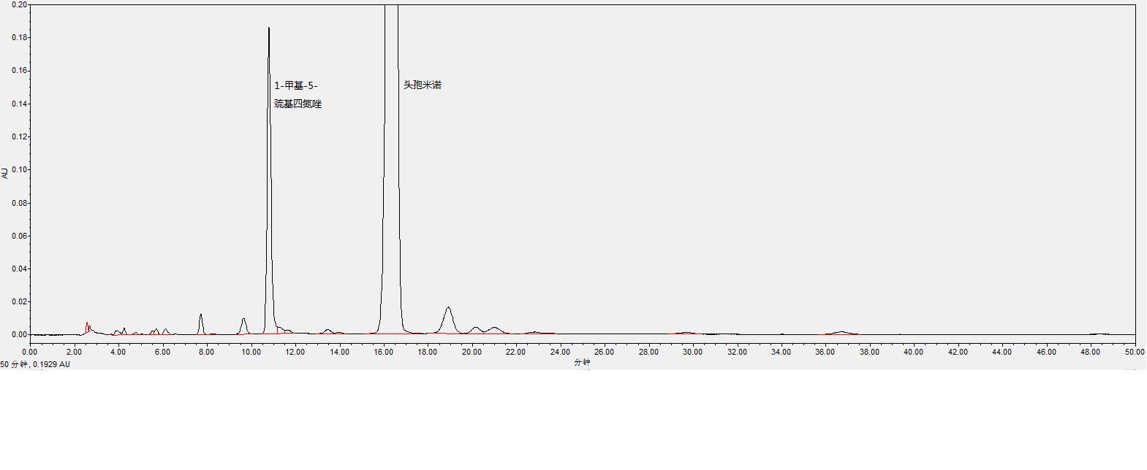The height and width of the screenshot is (470, 1147).
Task: Click the AU y-axis title
Action: tap(5, 173)
